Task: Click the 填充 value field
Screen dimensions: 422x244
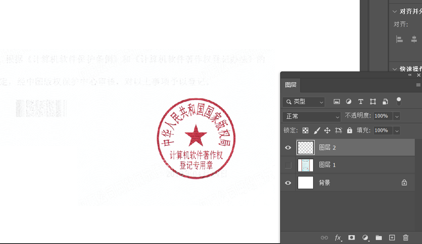Action: pos(383,130)
